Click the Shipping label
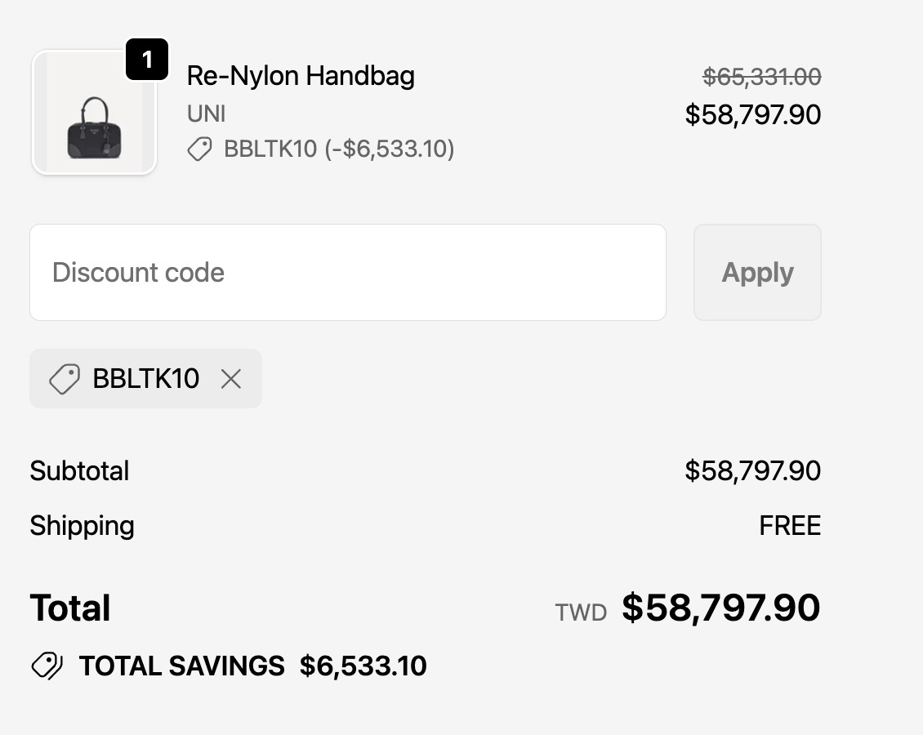The image size is (923, 735). tap(82, 526)
